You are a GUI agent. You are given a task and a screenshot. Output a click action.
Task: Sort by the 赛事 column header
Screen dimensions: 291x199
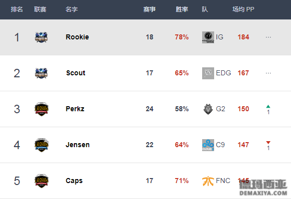pos(149,9)
